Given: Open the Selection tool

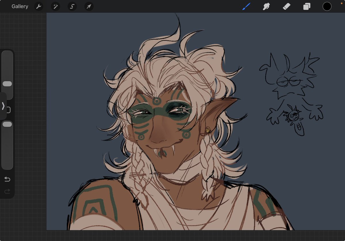Looking at the screenshot, I should coord(72,6).
